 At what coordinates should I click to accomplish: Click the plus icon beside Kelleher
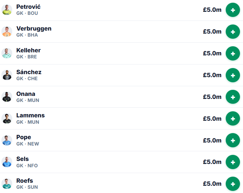[233, 54]
